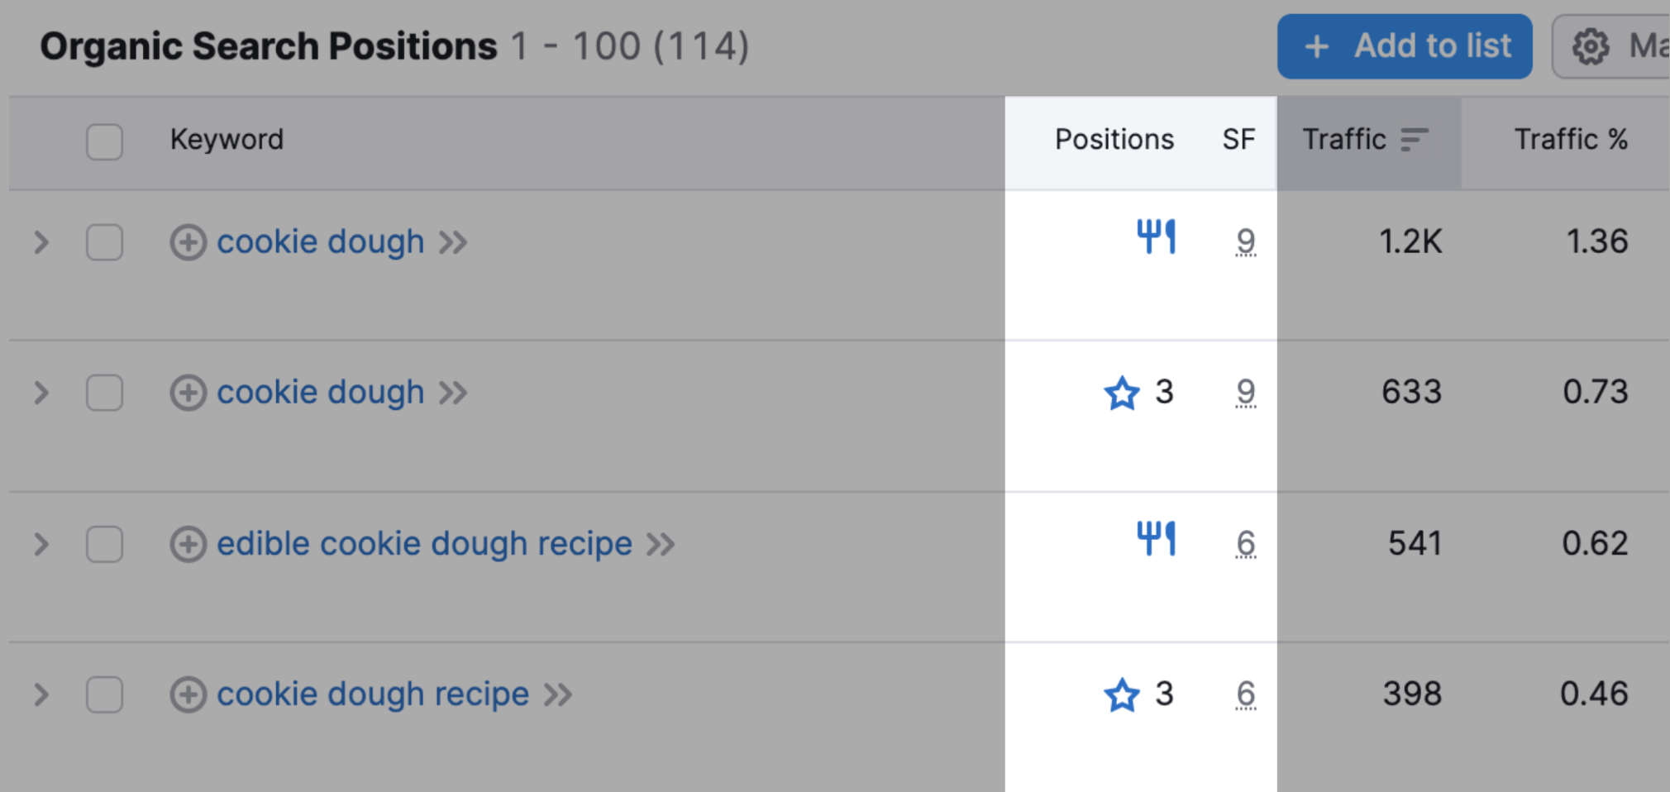Expand cookie dough recipe row chevron
1670x792 pixels.
[41, 694]
